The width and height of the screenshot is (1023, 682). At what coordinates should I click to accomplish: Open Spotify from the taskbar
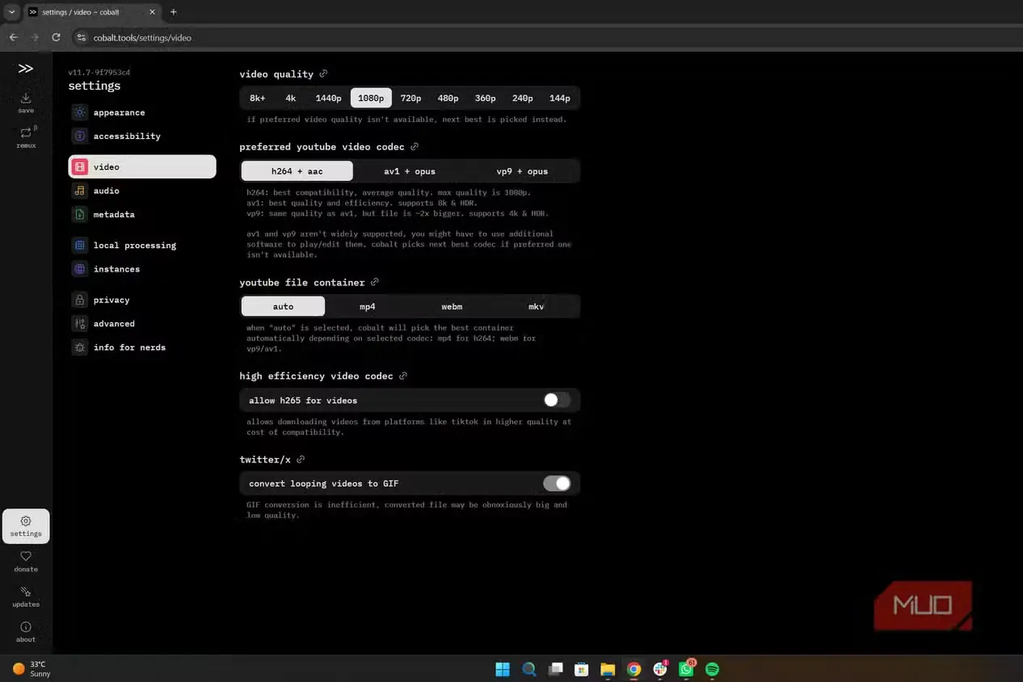click(712, 669)
